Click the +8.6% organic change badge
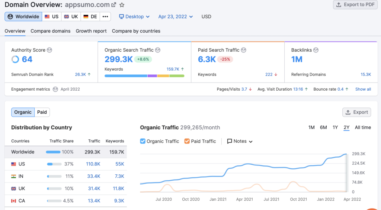The width and height of the screenshot is (381, 210). click(x=143, y=59)
